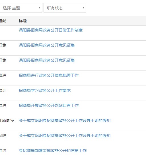Open the first 涡阳县招商局政务公开意见征集 link
Viewport: 146px width, 162px height.
47,45
